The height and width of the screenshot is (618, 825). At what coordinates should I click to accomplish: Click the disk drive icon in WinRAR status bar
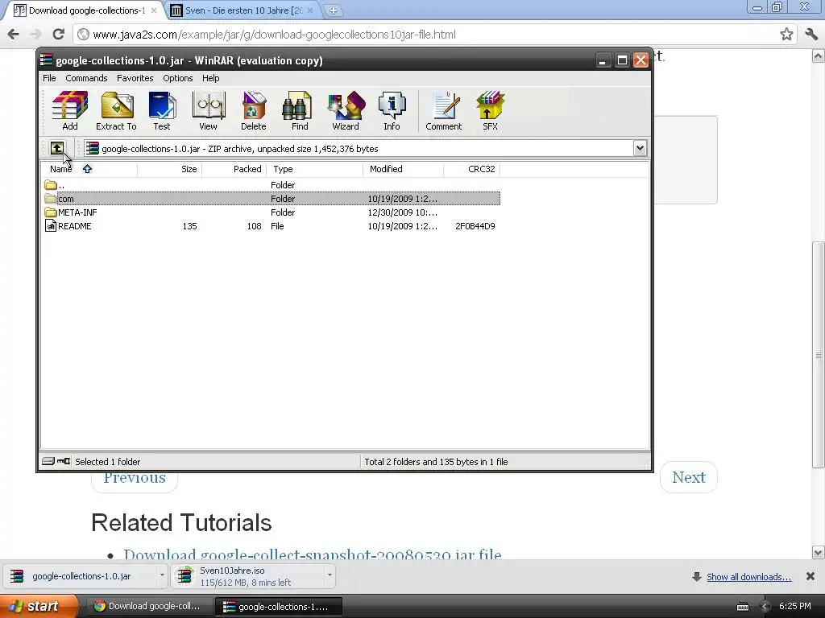[x=48, y=461]
